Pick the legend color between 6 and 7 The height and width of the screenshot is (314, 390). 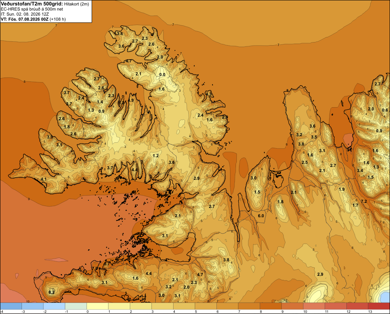(x=227, y=306)
